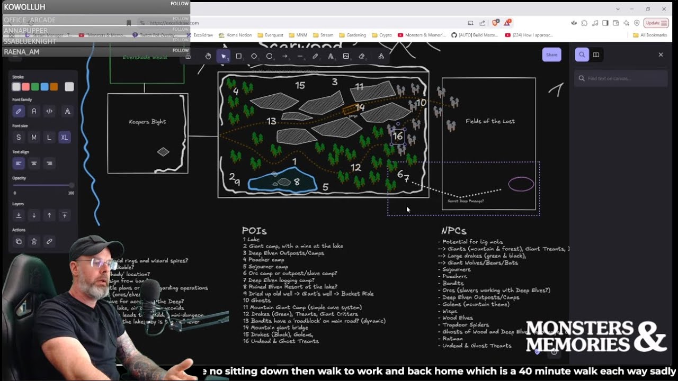Viewport: 678px width, 381px height.
Task: Select the Text tool
Action: tap(331, 56)
